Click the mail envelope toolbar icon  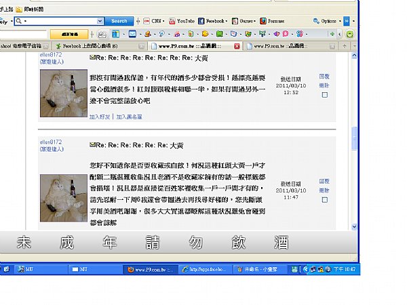point(132,34)
